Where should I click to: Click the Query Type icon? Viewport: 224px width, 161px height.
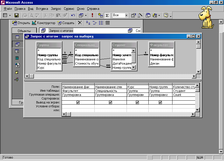click(81, 15)
